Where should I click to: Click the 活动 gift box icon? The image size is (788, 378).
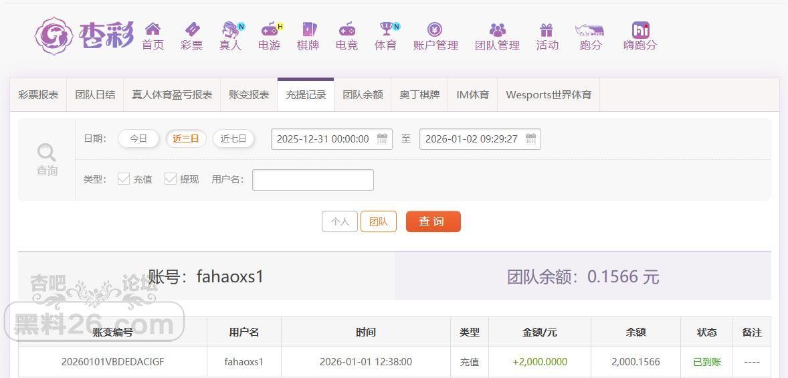pos(547,29)
